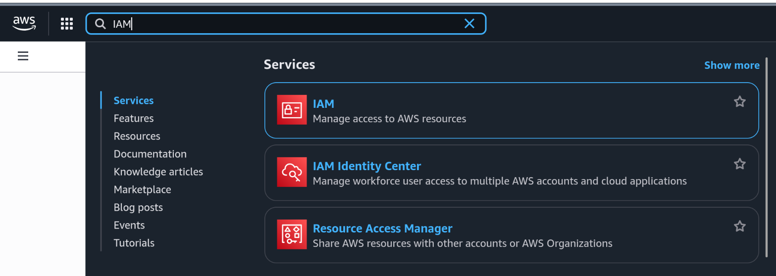Select the Resources category
The image size is (776, 276).
pos(137,136)
